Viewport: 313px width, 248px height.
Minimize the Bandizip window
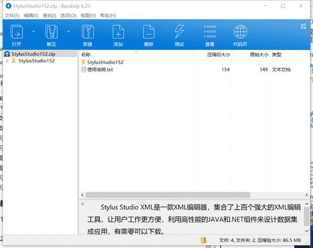point(265,6)
